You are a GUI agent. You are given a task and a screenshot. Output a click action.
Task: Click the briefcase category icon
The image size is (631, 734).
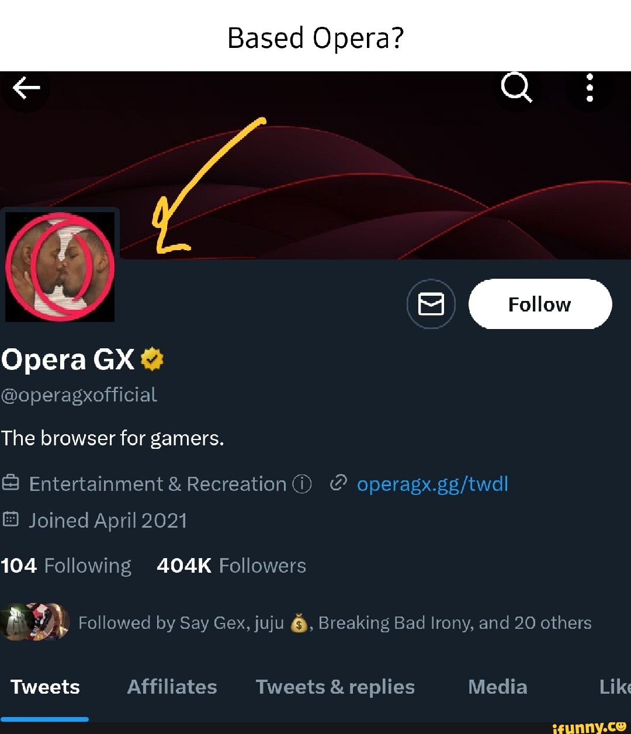(x=11, y=483)
